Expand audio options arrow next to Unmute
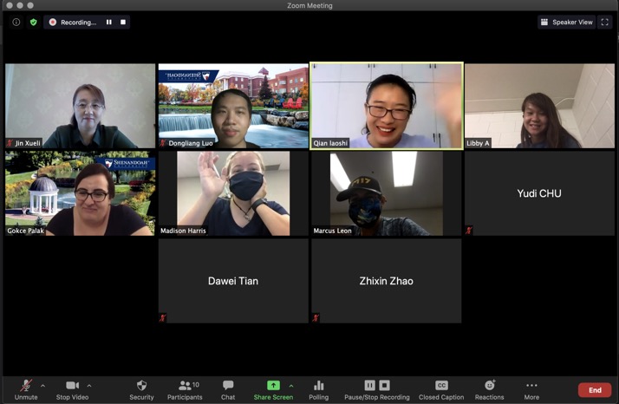This screenshot has width=619, height=404. [x=42, y=386]
